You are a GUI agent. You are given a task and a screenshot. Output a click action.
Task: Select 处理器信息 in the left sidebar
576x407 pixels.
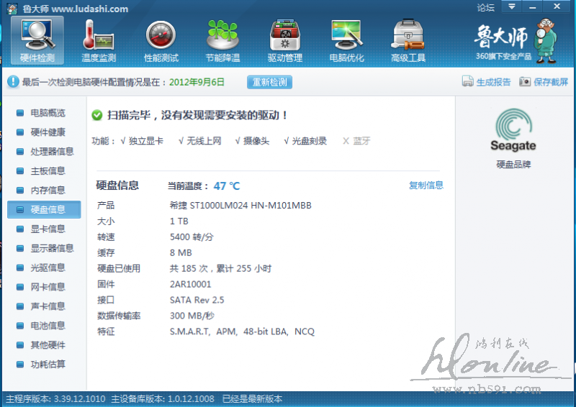(x=52, y=152)
